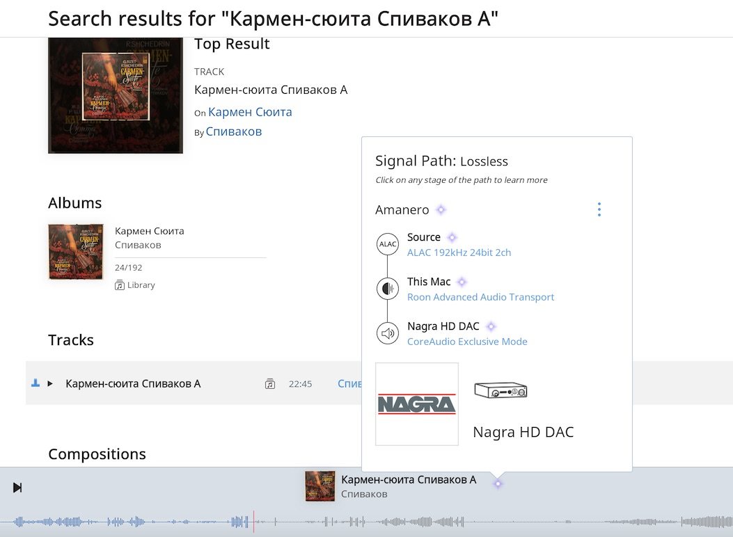Click the play-next icon at bottom left
This screenshot has height=537, width=733.
17,488
